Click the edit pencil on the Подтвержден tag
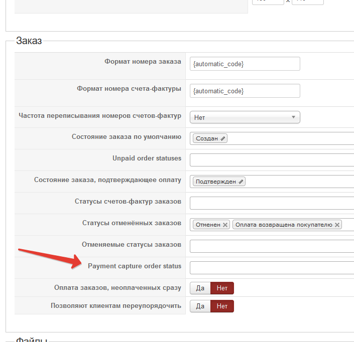The image size is (354, 342). click(241, 182)
